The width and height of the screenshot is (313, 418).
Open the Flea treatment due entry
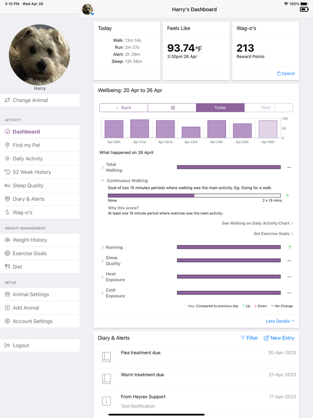tap(196, 356)
